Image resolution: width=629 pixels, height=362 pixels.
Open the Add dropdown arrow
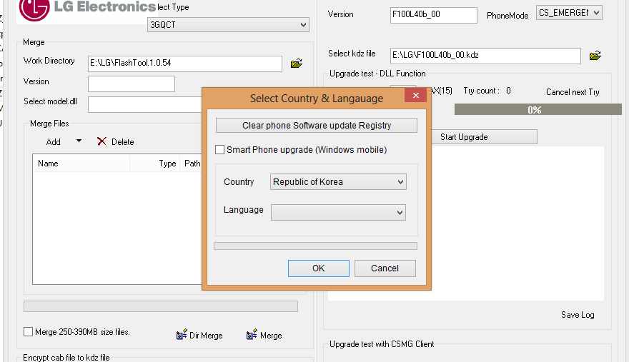(x=79, y=141)
